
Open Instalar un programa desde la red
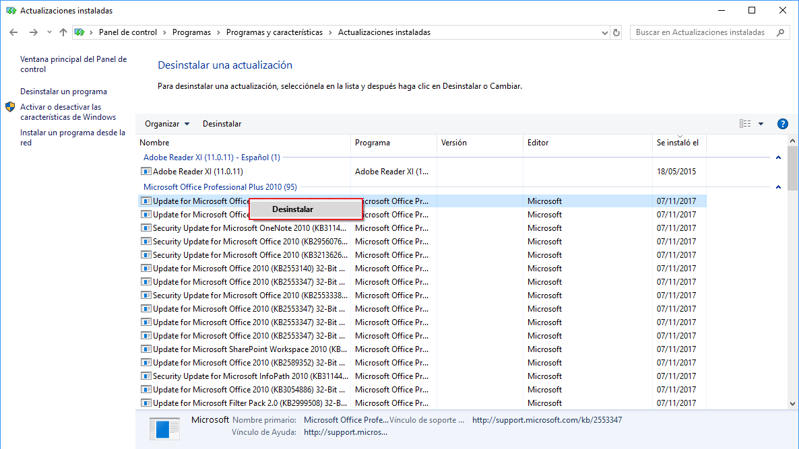[73, 137]
